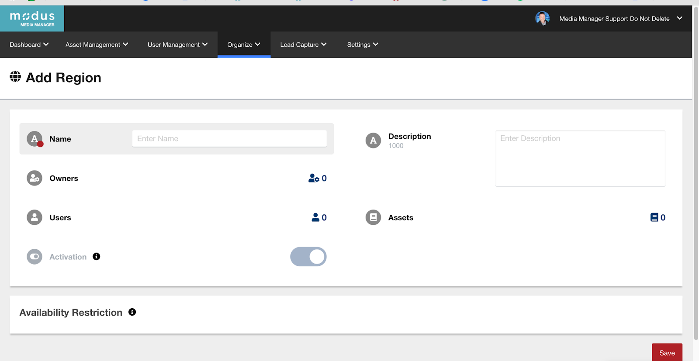Viewport: 699px width, 361px height.
Task: Expand the Dashboard dropdown menu
Action: (x=29, y=45)
